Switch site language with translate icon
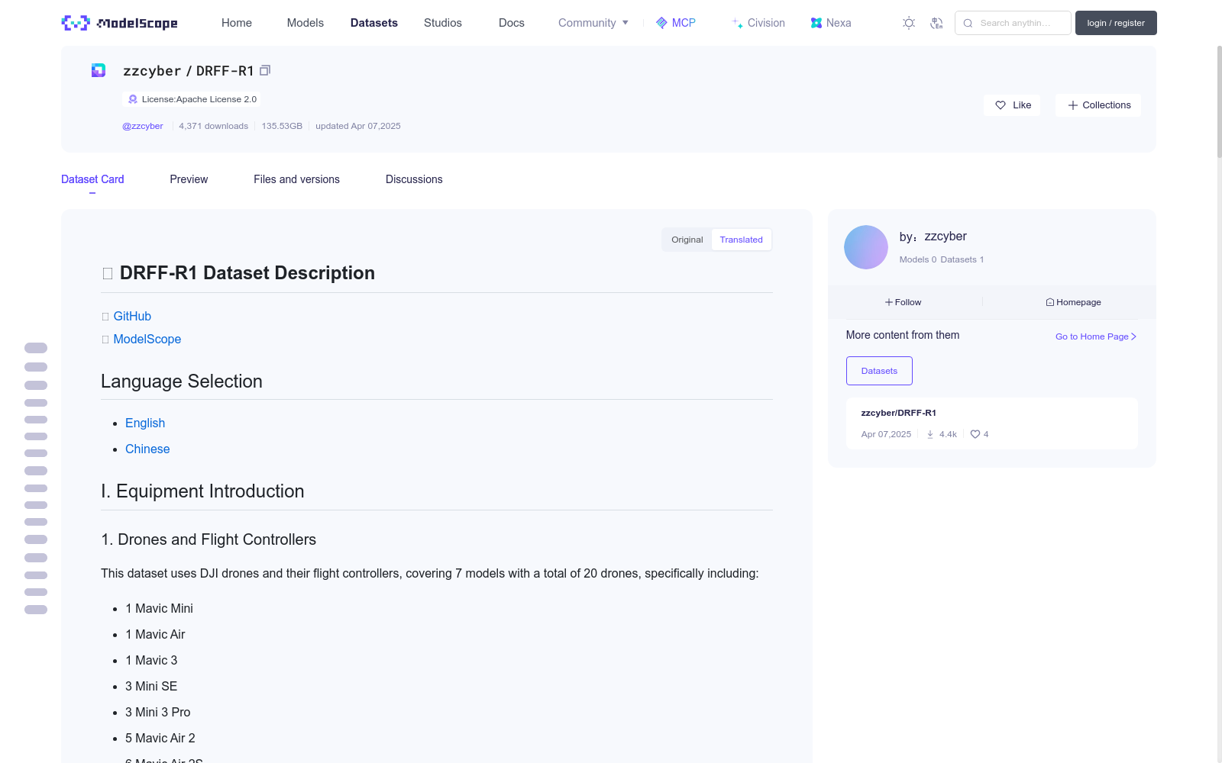Viewport: 1222px width, 763px height. [x=936, y=23]
